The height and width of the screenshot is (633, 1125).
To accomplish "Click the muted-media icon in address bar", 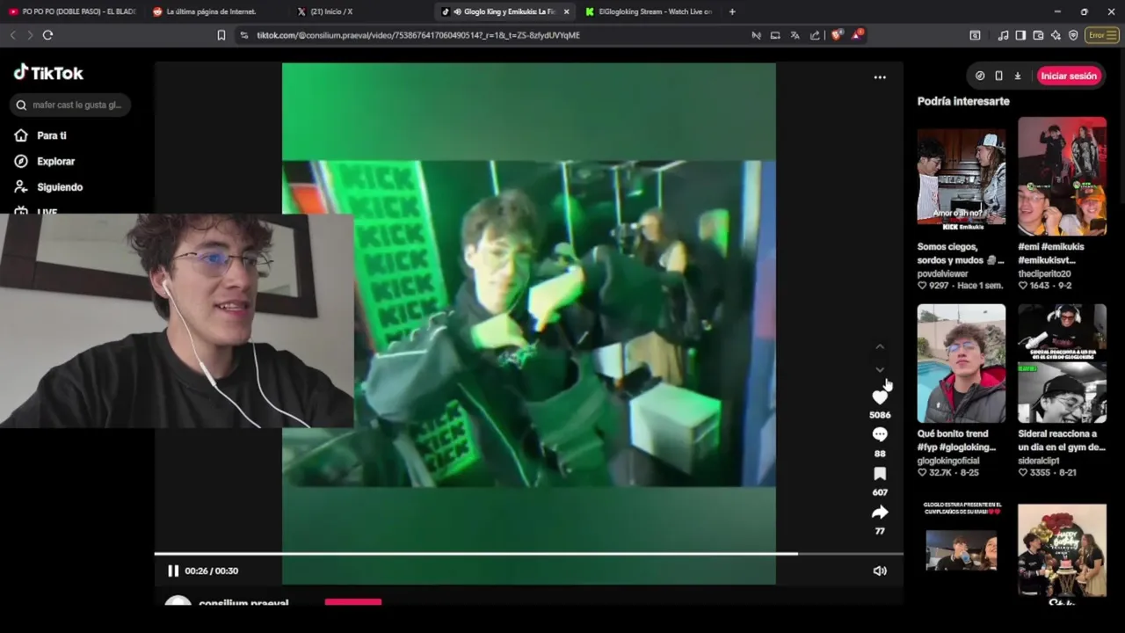I will pos(756,35).
